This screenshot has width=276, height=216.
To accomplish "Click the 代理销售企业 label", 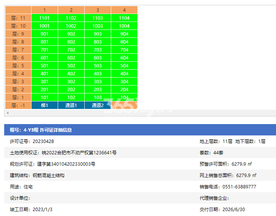I will [x=214, y=198].
